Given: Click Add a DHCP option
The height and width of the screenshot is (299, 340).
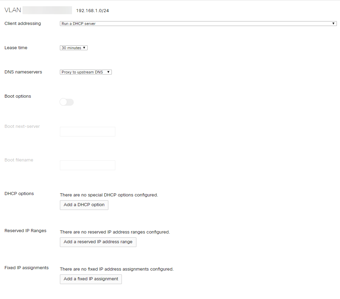Looking at the screenshot, I should [84, 205].
